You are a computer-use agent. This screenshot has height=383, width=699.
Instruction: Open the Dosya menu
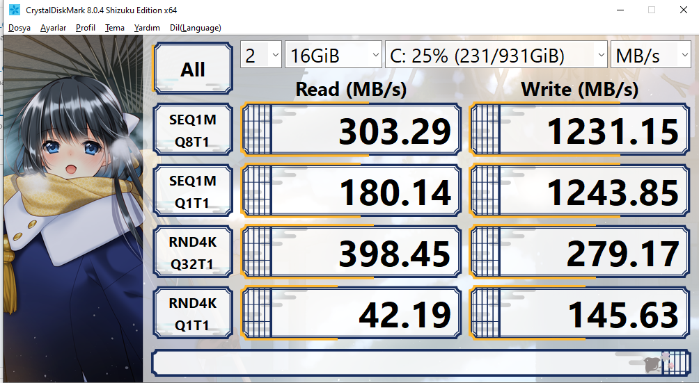pos(19,28)
